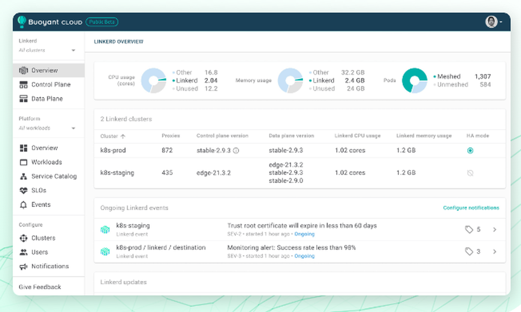Click the HA mode disabled indicator for k8s-staging
Screen dimensions: 521x312
470,173
